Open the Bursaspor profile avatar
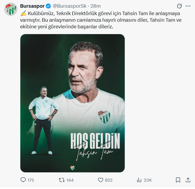The image size is (195, 189). [11, 9]
